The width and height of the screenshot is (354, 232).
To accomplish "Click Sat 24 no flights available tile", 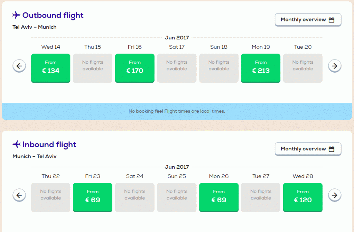I will point(135,197).
